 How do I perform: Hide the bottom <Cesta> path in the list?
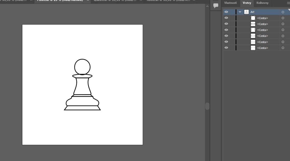226,48
